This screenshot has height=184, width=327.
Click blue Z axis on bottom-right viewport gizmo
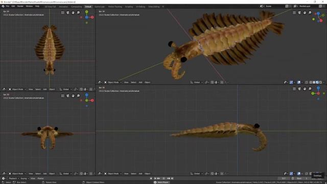(318, 88)
